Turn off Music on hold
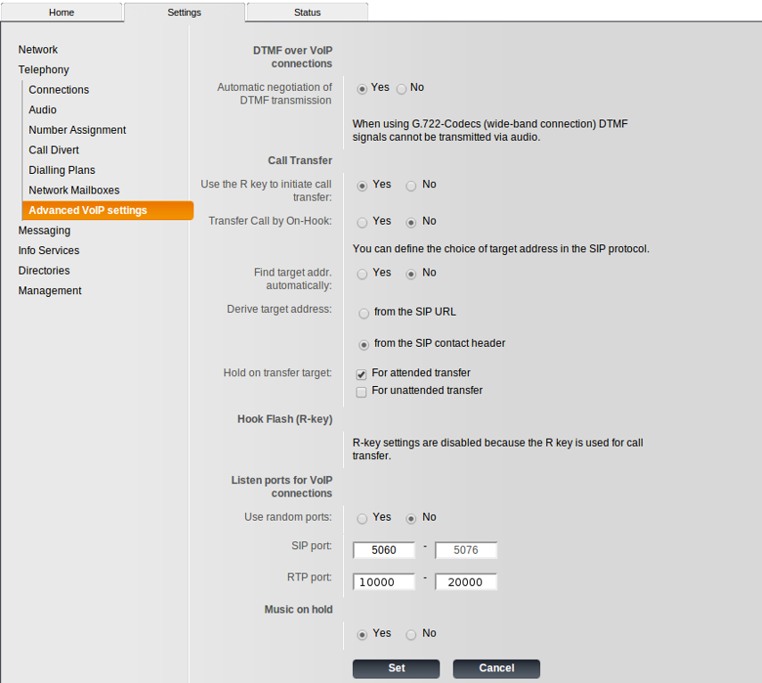The width and height of the screenshot is (762, 683). coord(411,635)
